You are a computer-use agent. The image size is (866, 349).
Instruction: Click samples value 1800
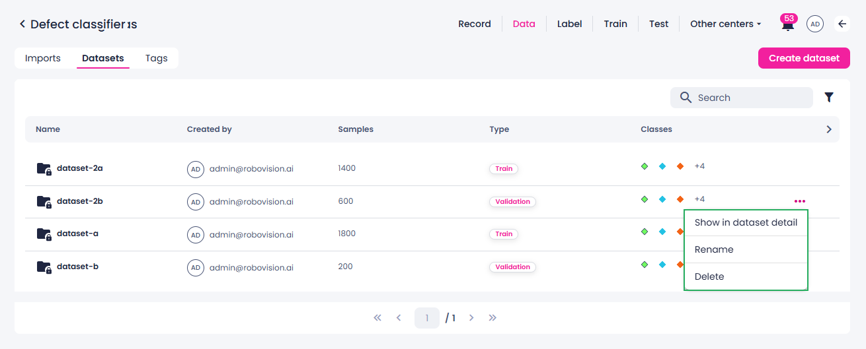click(346, 234)
